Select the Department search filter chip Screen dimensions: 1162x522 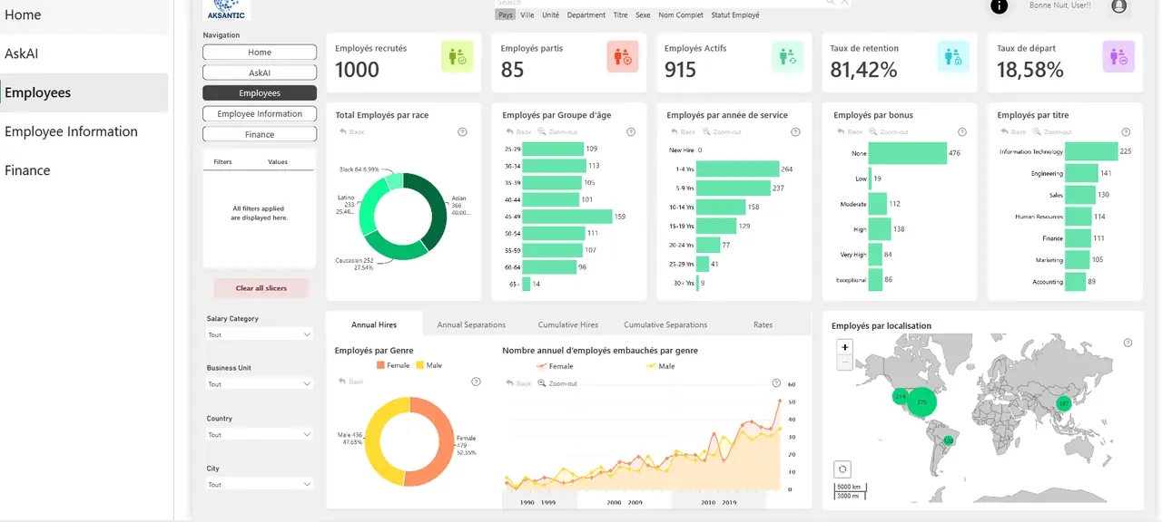click(586, 14)
